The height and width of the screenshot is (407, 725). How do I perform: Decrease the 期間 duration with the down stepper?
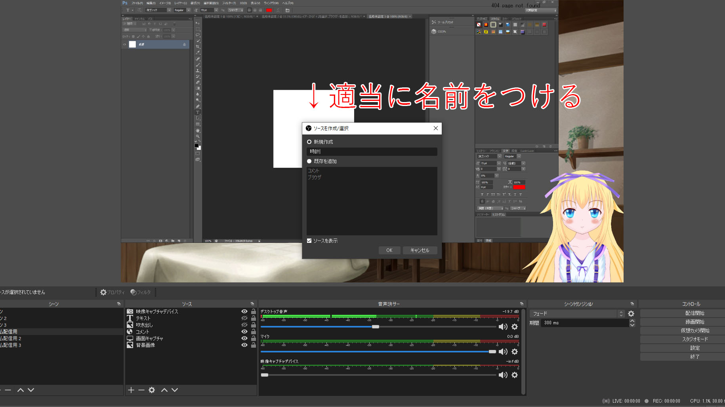pyautogui.click(x=632, y=325)
